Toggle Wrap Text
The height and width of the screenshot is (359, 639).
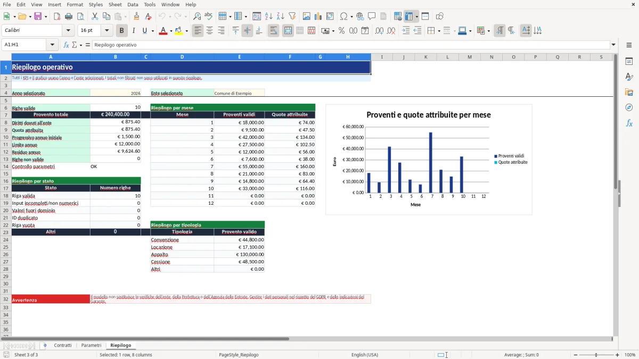point(273,31)
